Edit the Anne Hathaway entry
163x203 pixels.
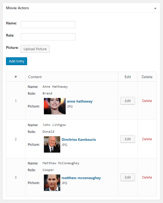click(x=128, y=101)
